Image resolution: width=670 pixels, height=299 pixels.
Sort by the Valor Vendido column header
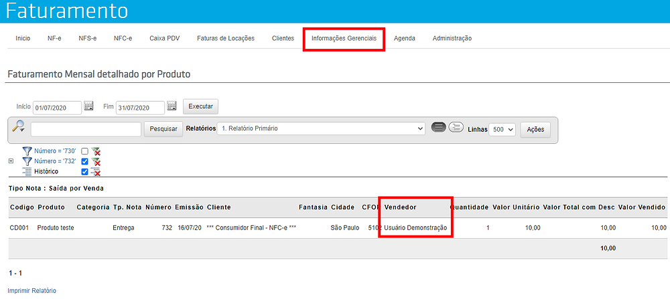(x=642, y=207)
